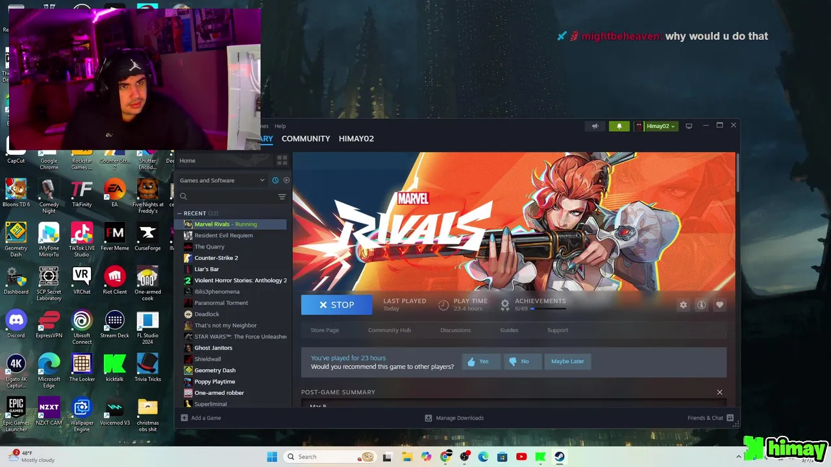Image resolution: width=831 pixels, height=467 pixels.
Task: Collapse the RECENT games section
Action: pos(180,213)
